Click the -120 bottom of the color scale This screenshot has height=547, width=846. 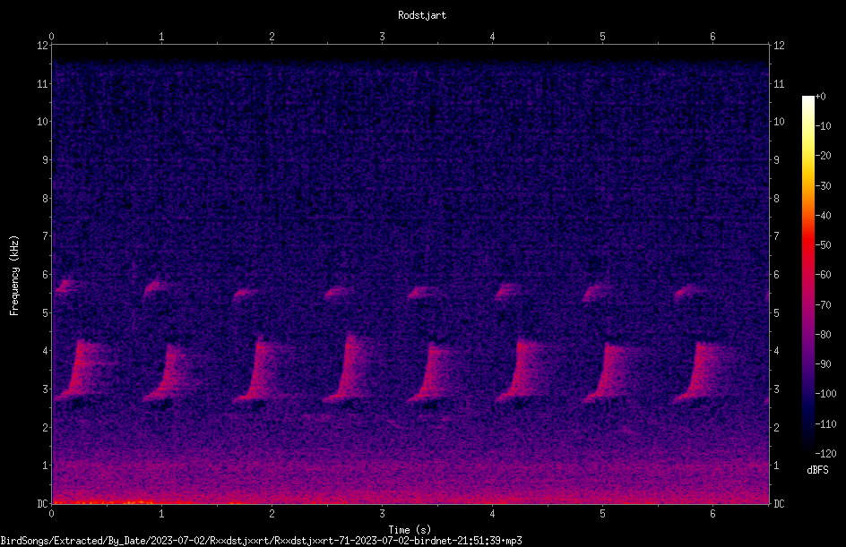point(825,453)
